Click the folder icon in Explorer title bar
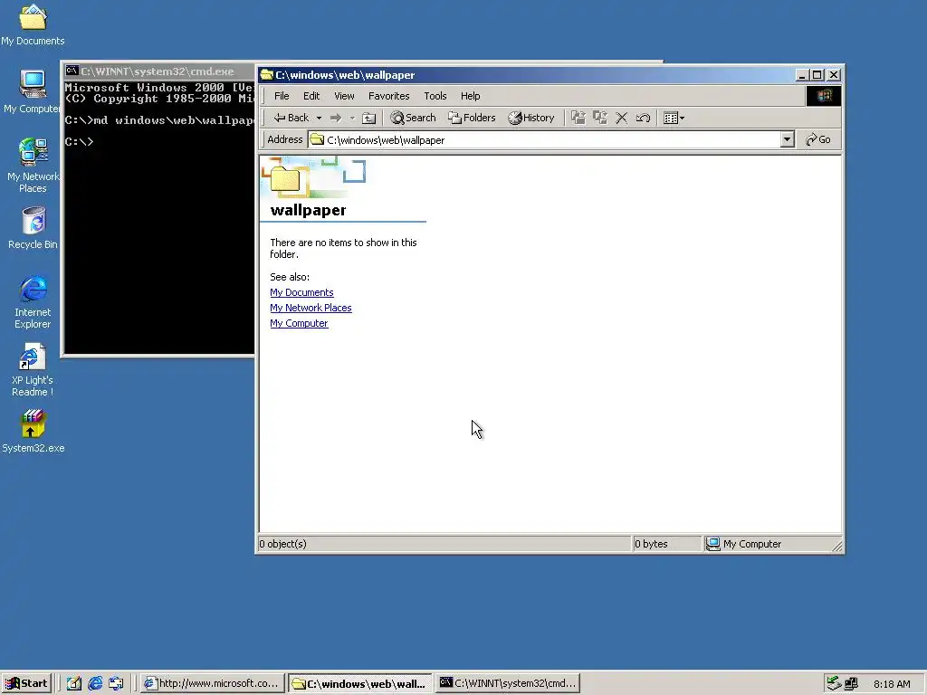The width and height of the screenshot is (927, 695). pos(267,74)
